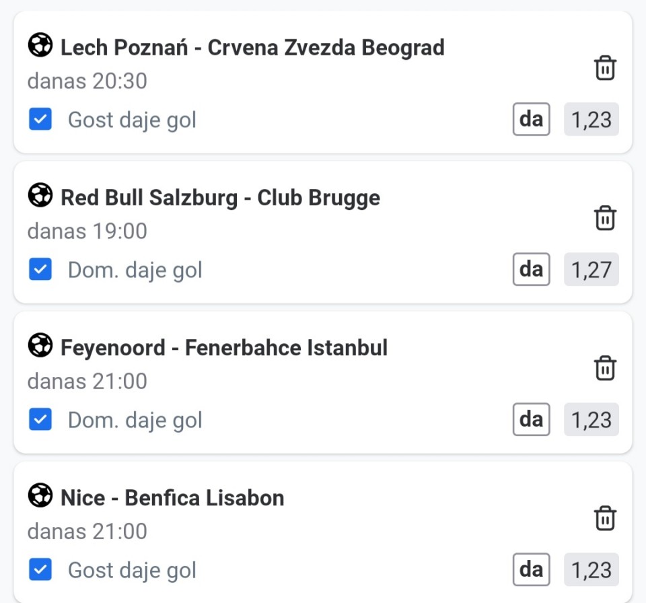Open Lech Poznań - Crvena Zvezda Beograd match
Viewport: 646px width, 603px height.
coord(252,47)
